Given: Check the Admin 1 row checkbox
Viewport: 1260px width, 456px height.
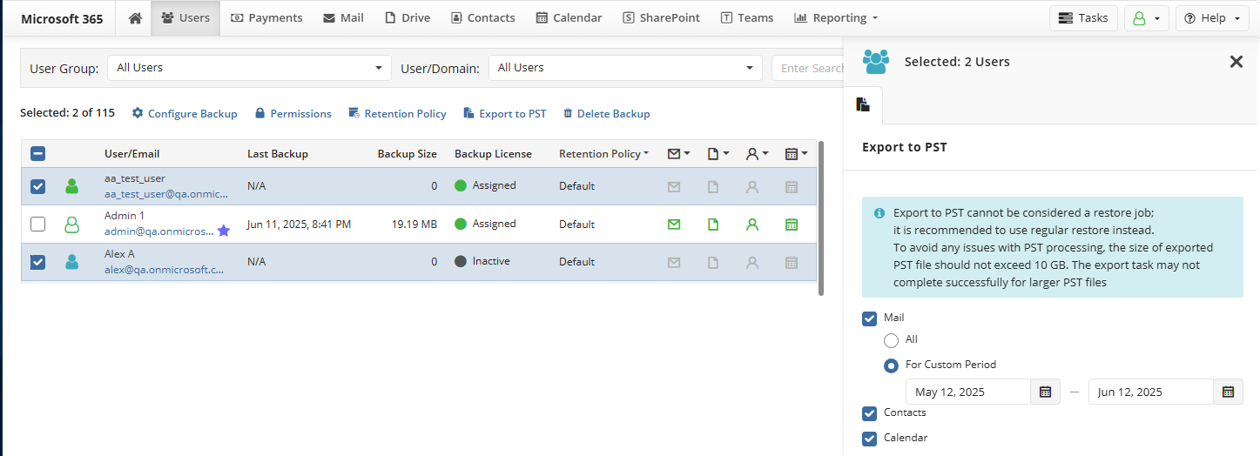Looking at the screenshot, I should pyautogui.click(x=37, y=225).
